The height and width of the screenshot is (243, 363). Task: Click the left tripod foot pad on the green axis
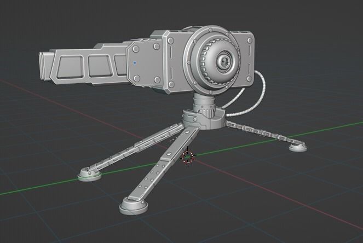coord(89,175)
